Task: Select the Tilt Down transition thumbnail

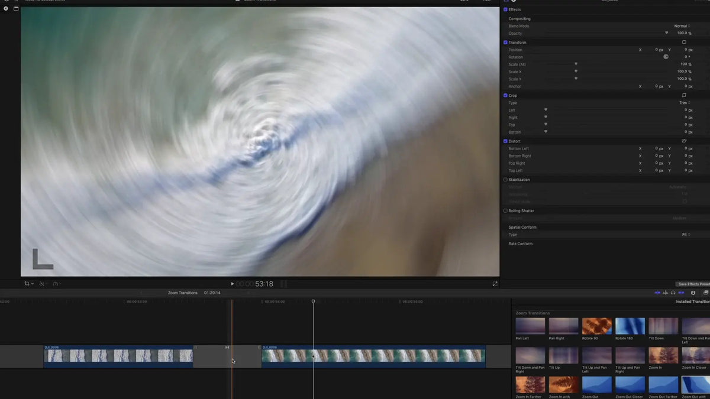Action: click(x=663, y=326)
